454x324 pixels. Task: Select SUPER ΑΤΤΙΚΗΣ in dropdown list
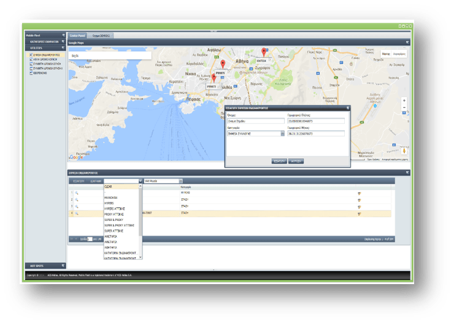coord(121,231)
